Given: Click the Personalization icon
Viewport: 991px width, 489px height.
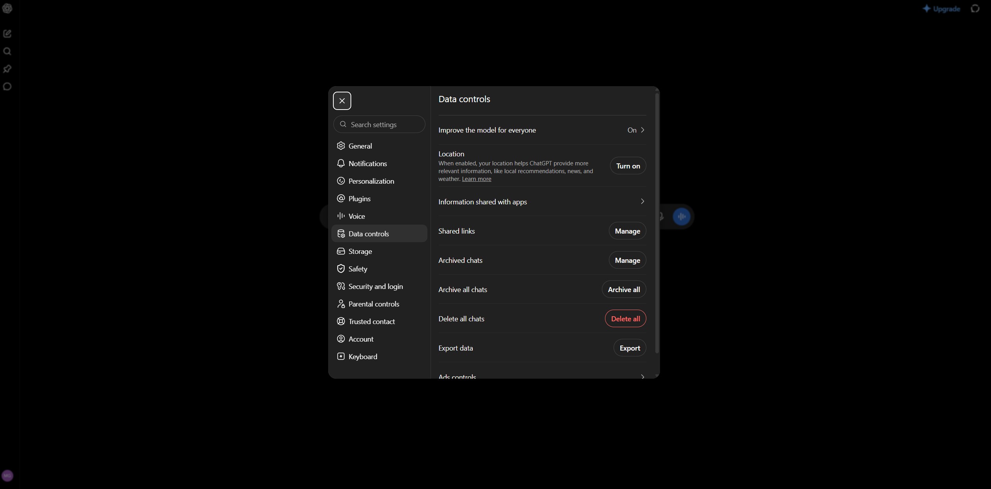Looking at the screenshot, I should (x=341, y=181).
